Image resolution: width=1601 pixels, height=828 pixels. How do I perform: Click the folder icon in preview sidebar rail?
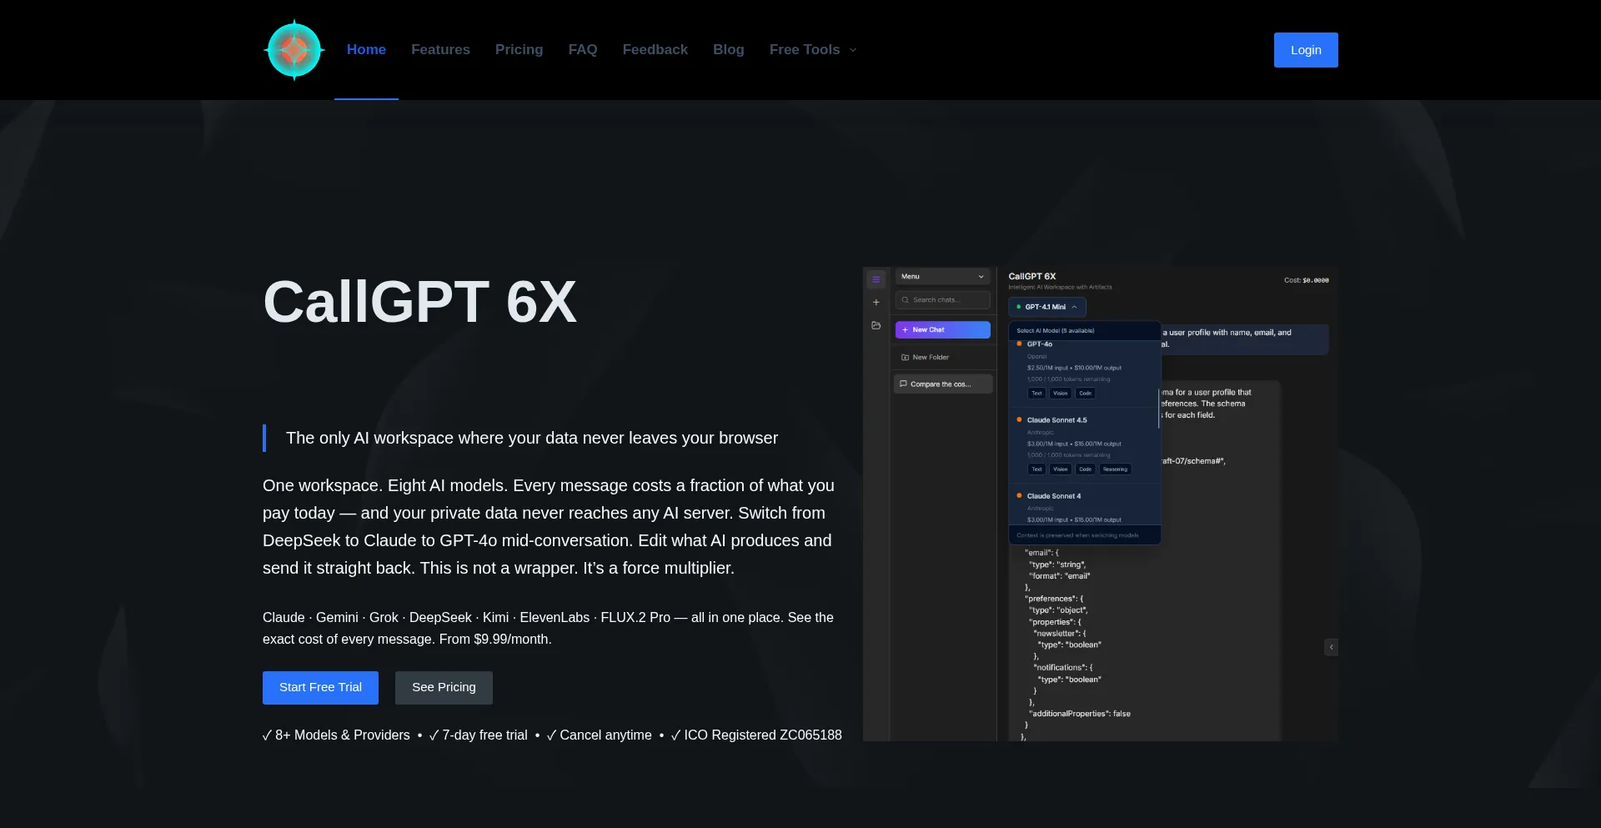pyautogui.click(x=876, y=325)
